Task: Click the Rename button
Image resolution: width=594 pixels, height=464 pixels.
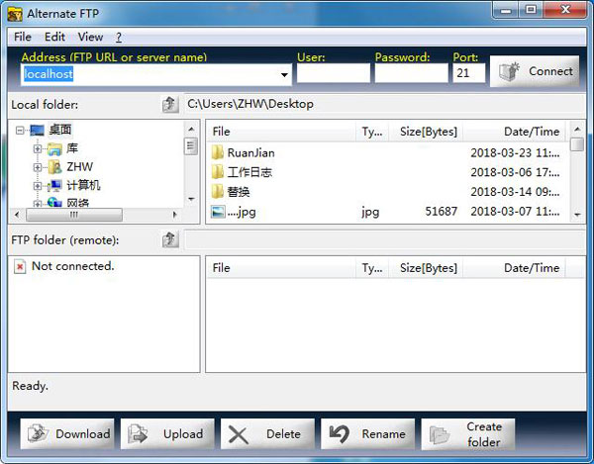Action: click(x=367, y=433)
